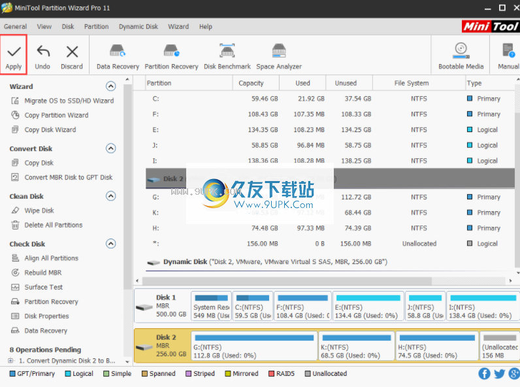Open Data Recovery in the Check Disk list
This screenshot has width=520, height=387.
pos(39,331)
